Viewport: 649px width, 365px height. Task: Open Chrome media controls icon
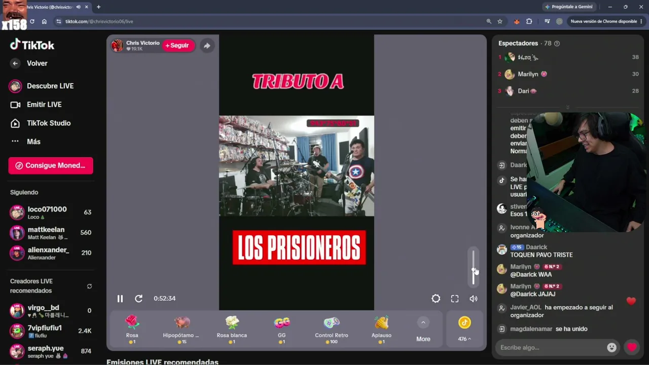[x=547, y=21]
